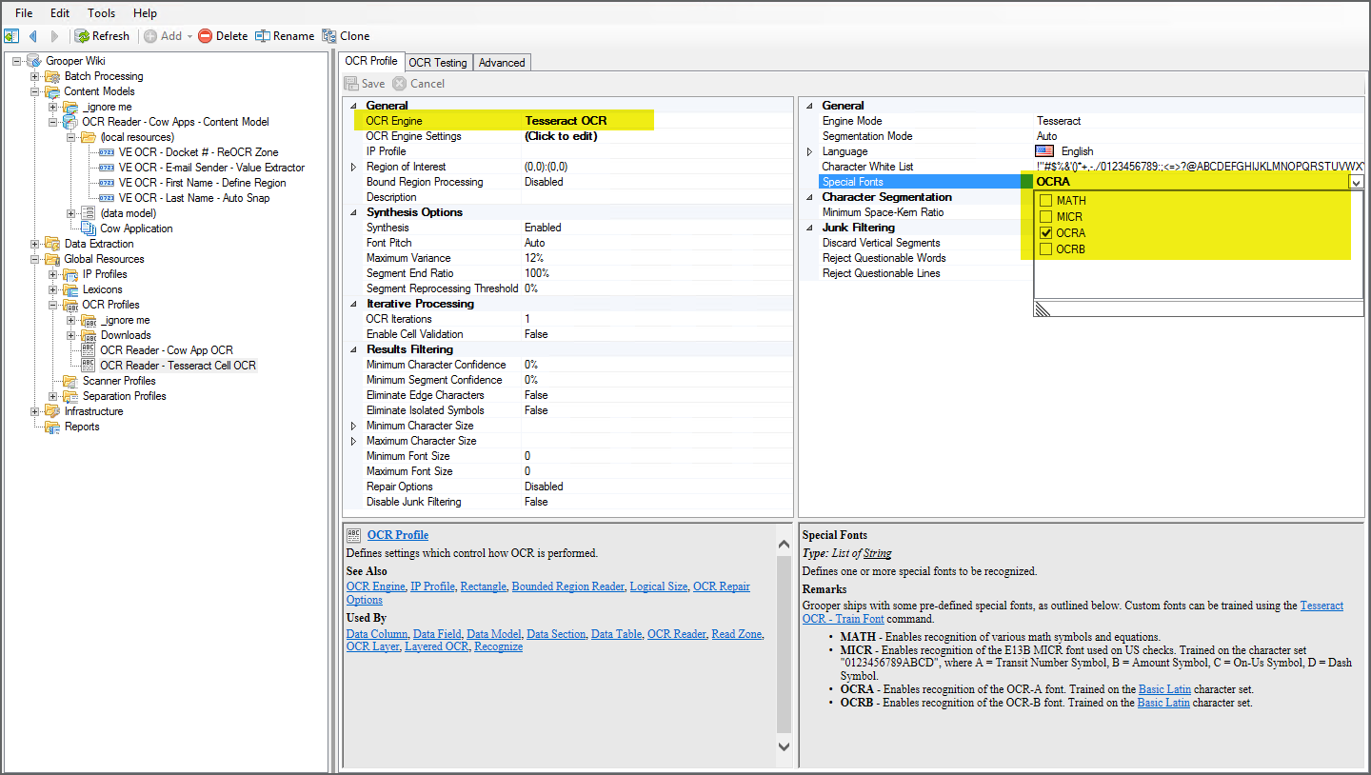Screen dimensions: 1371x775
Task: Check the OCRB font checkbox
Action: 1046,249
